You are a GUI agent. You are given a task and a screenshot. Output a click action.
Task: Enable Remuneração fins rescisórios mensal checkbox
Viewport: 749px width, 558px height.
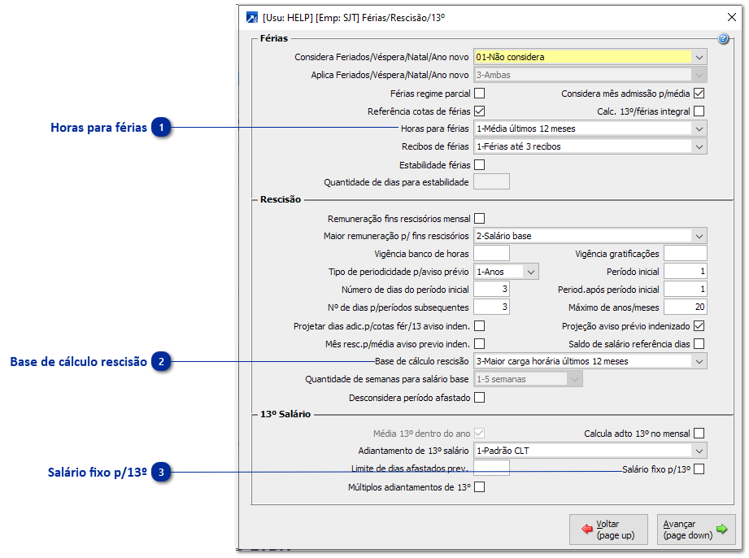coord(480,218)
